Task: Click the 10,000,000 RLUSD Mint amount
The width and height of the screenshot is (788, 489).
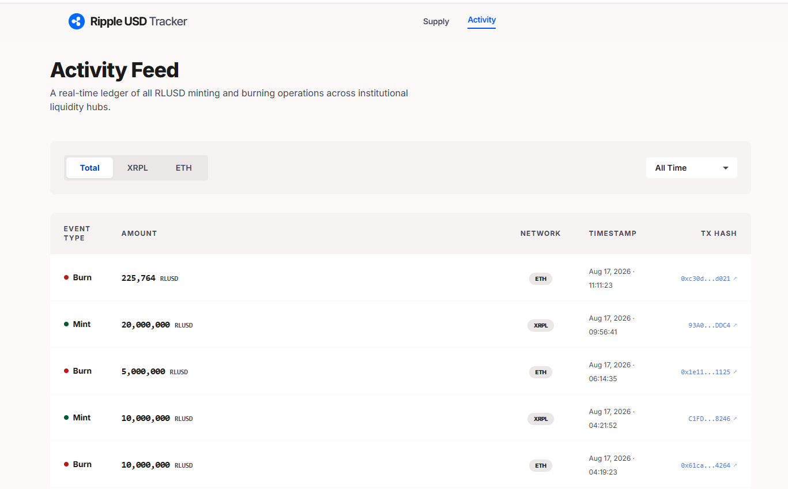Action: (x=157, y=418)
